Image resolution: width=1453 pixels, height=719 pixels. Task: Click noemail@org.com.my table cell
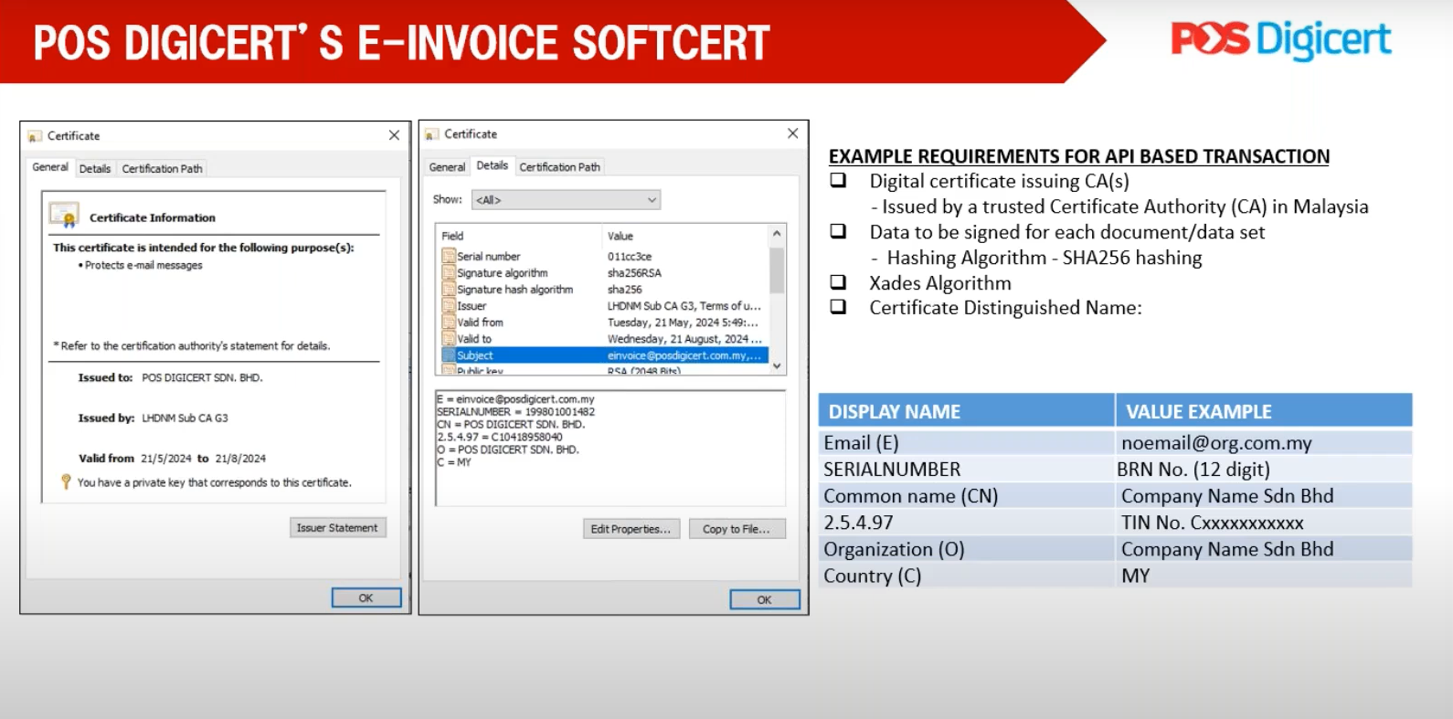(x=1264, y=443)
